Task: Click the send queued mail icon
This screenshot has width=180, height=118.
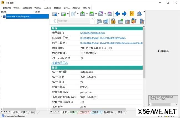Action: point(64,14)
